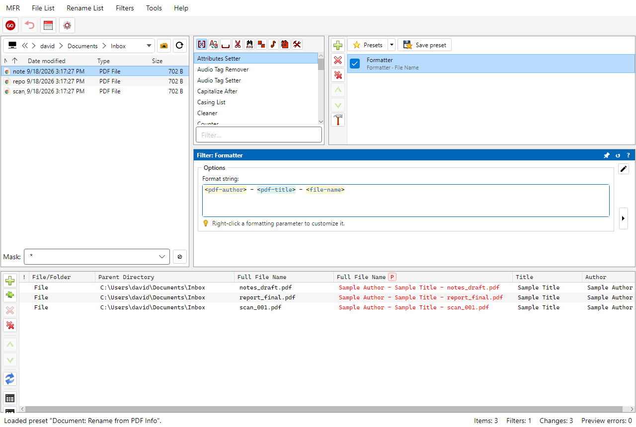Open the Presets dropdown arrow
Screen dimensions: 636x427
392,45
